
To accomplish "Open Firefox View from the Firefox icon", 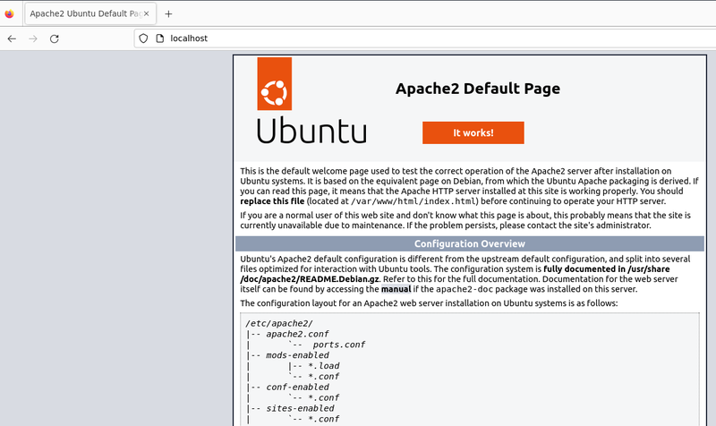I will pos(10,14).
